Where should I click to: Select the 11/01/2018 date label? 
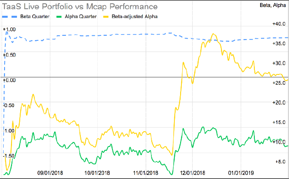point(144,173)
